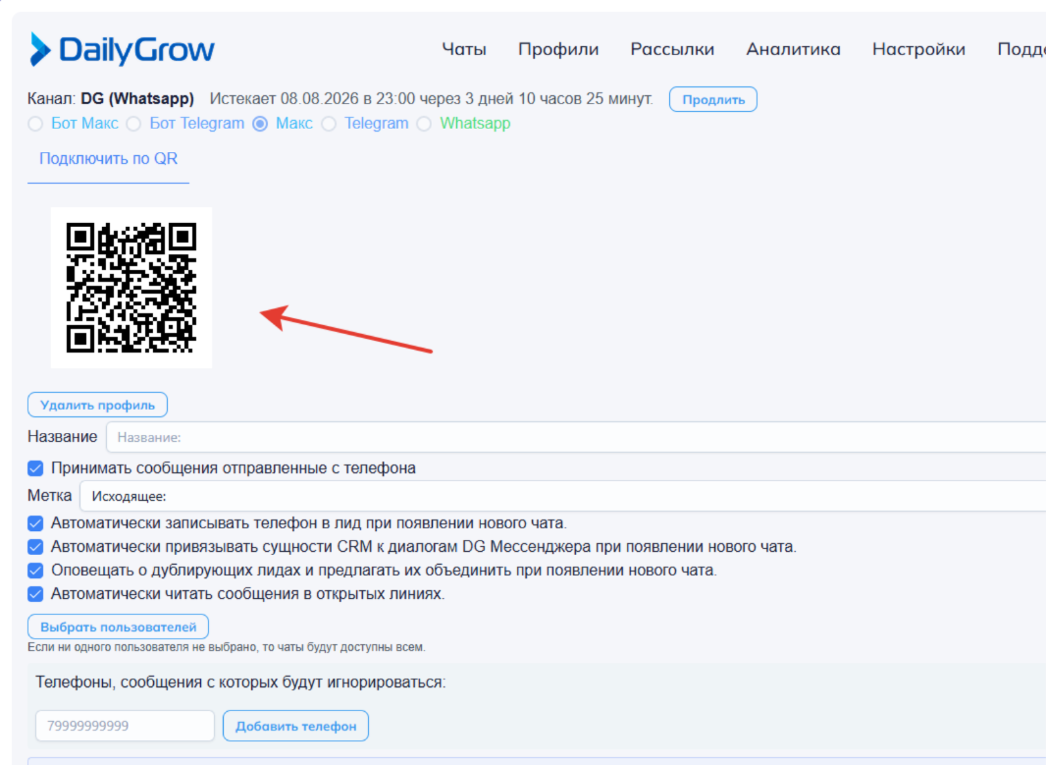Focus the ignored phone number input
Screen dimensions: 1046x765
(x=125, y=726)
